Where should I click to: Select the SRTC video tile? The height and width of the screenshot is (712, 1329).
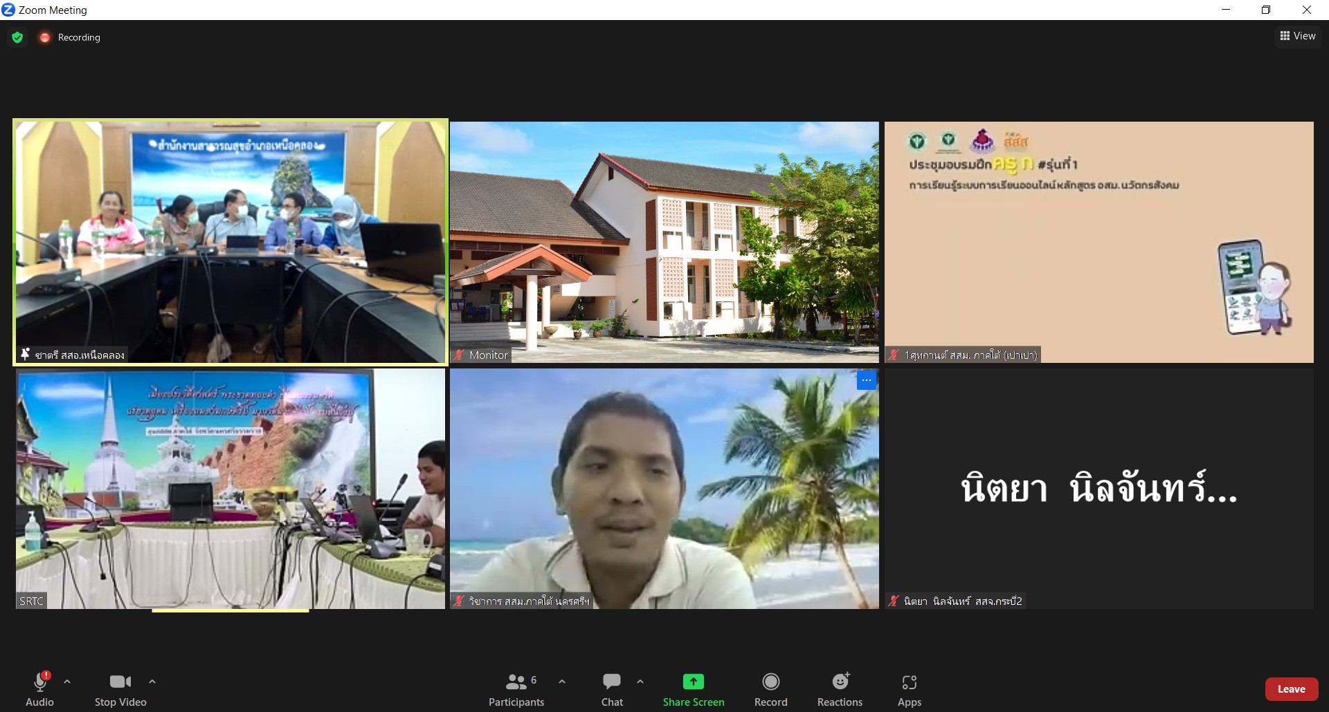pos(230,488)
